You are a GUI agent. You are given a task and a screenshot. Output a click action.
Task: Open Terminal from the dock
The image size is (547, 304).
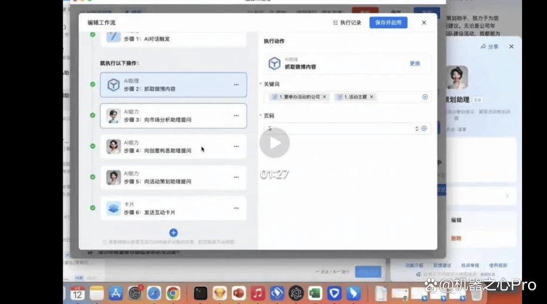pos(201,293)
